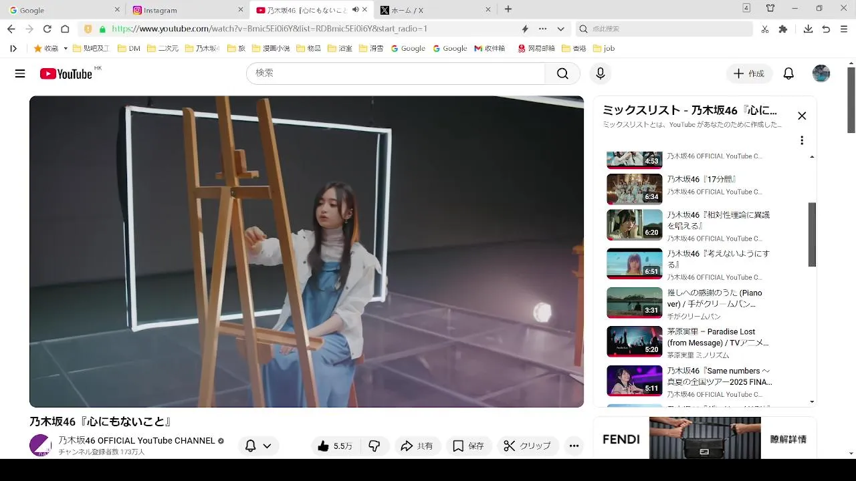Open the job bookmarks folder
The image size is (856, 481).
603,48
